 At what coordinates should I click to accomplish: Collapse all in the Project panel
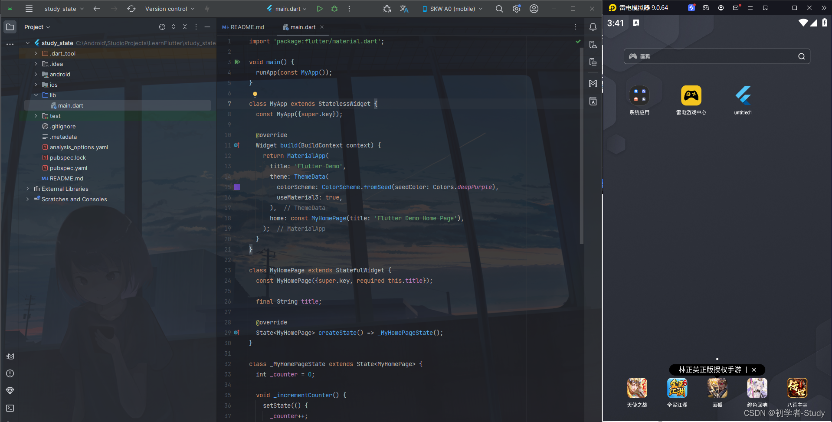[185, 27]
